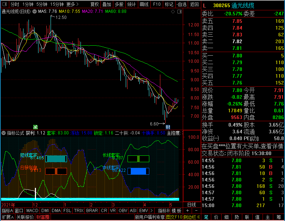The height and width of the screenshot is (221, 285).
Task: Click the panel layout icon at top-left corner
Action: 5,4
